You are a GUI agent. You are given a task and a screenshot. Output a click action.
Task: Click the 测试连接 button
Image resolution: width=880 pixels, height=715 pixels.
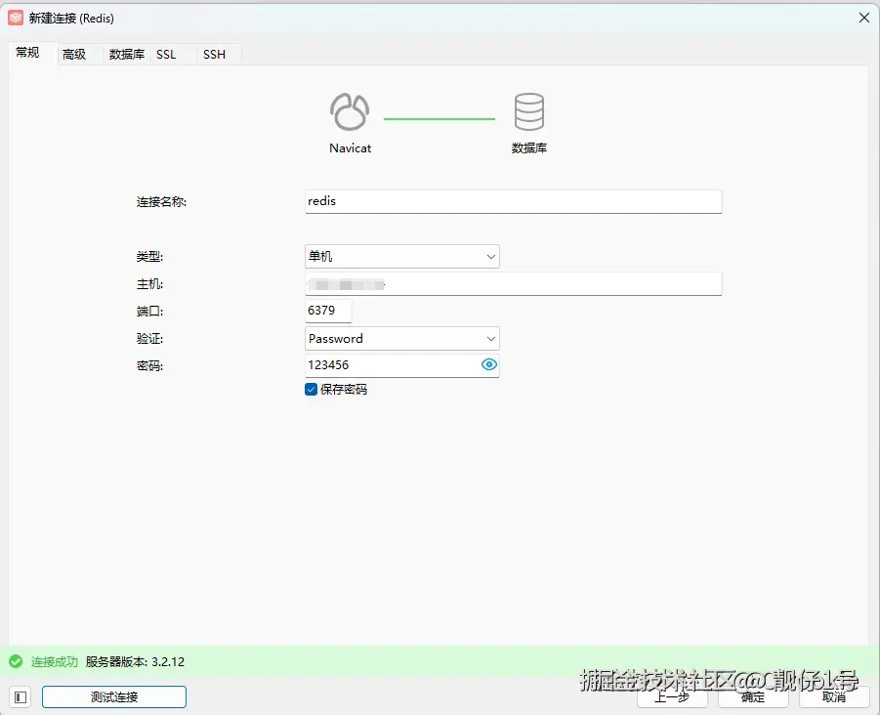point(114,697)
